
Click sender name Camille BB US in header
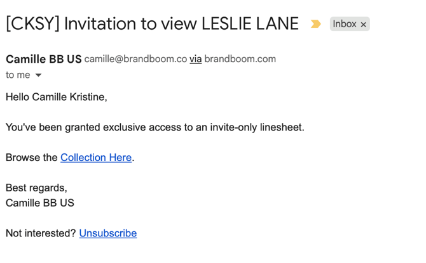[43, 59]
